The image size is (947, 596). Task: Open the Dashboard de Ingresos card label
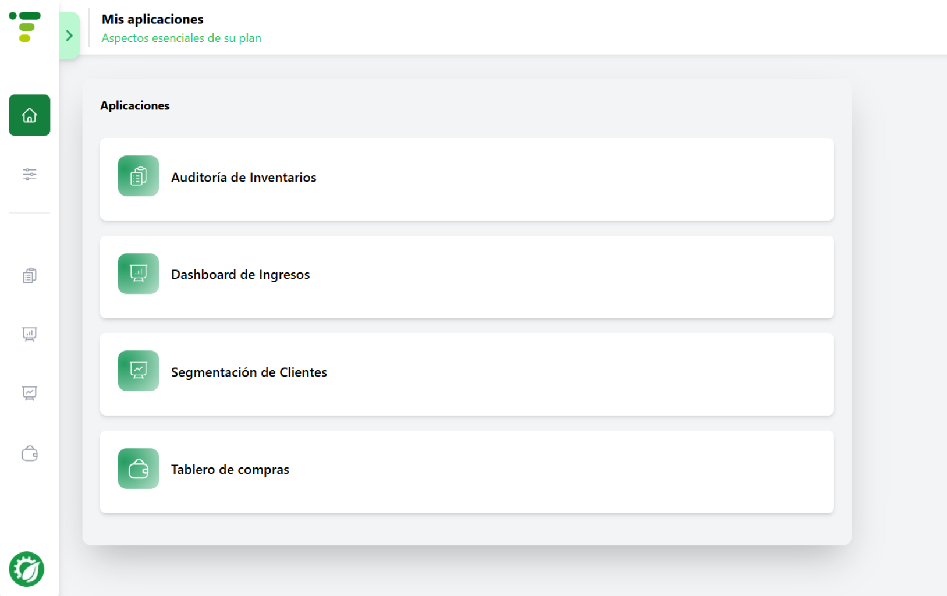click(x=240, y=275)
